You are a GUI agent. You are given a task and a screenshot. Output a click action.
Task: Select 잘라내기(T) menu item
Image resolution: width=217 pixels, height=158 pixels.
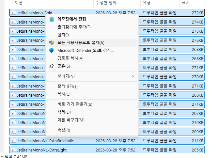pos(92,87)
